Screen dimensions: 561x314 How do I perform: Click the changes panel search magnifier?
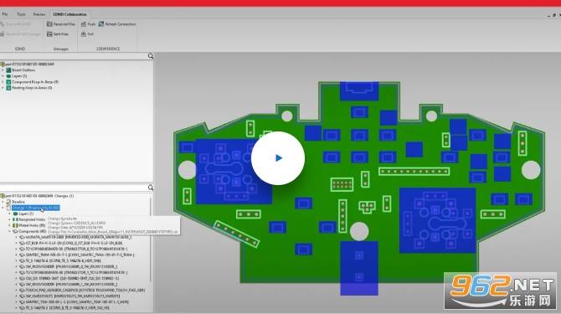pyautogui.click(x=151, y=188)
